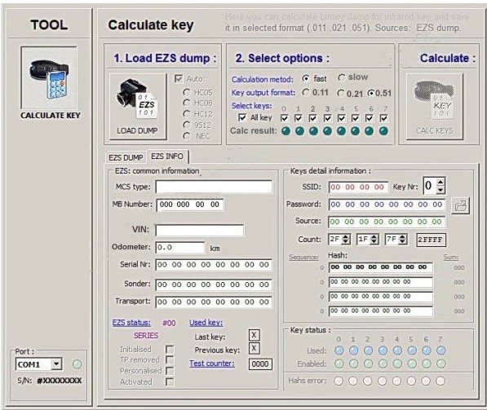Screen dimensions: 487x410
Task: Click the MCS type input field
Action: tap(214, 187)
